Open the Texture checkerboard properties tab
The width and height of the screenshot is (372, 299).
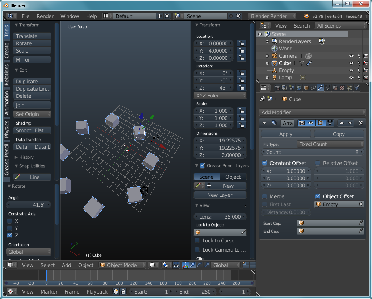click(x=342, y=88)
